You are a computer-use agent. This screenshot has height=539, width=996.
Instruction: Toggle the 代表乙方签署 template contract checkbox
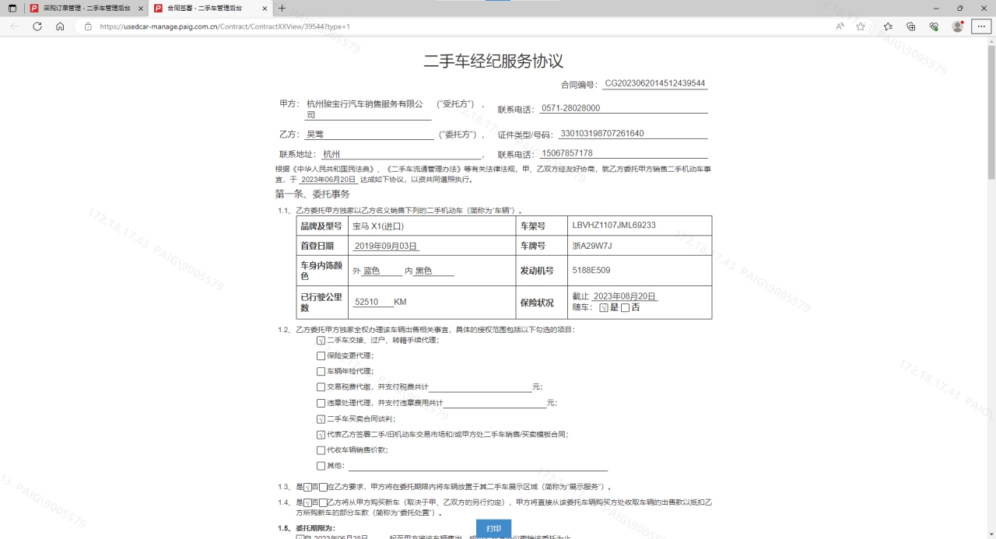(x=321, y=434)
